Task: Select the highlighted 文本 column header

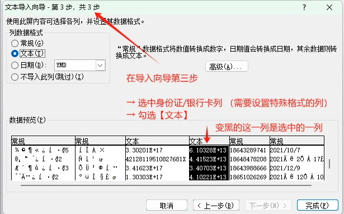Action: coord(209,141)
